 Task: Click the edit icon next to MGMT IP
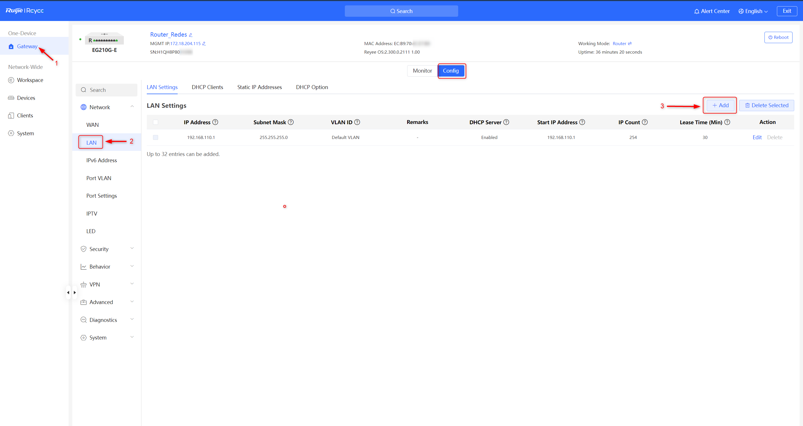pos(203,44)
